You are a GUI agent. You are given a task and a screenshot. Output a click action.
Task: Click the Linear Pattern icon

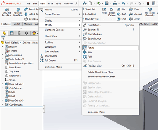(x=112, y=9)
